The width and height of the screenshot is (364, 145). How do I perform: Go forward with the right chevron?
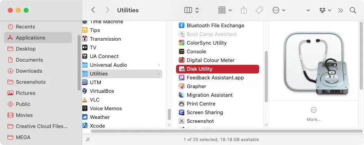(x=107, y=10)
